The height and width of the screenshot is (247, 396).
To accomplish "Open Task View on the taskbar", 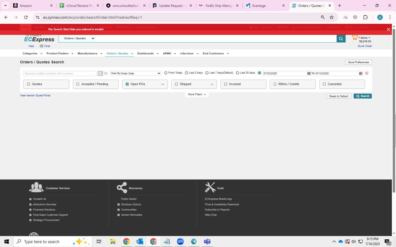I will 99,242.
